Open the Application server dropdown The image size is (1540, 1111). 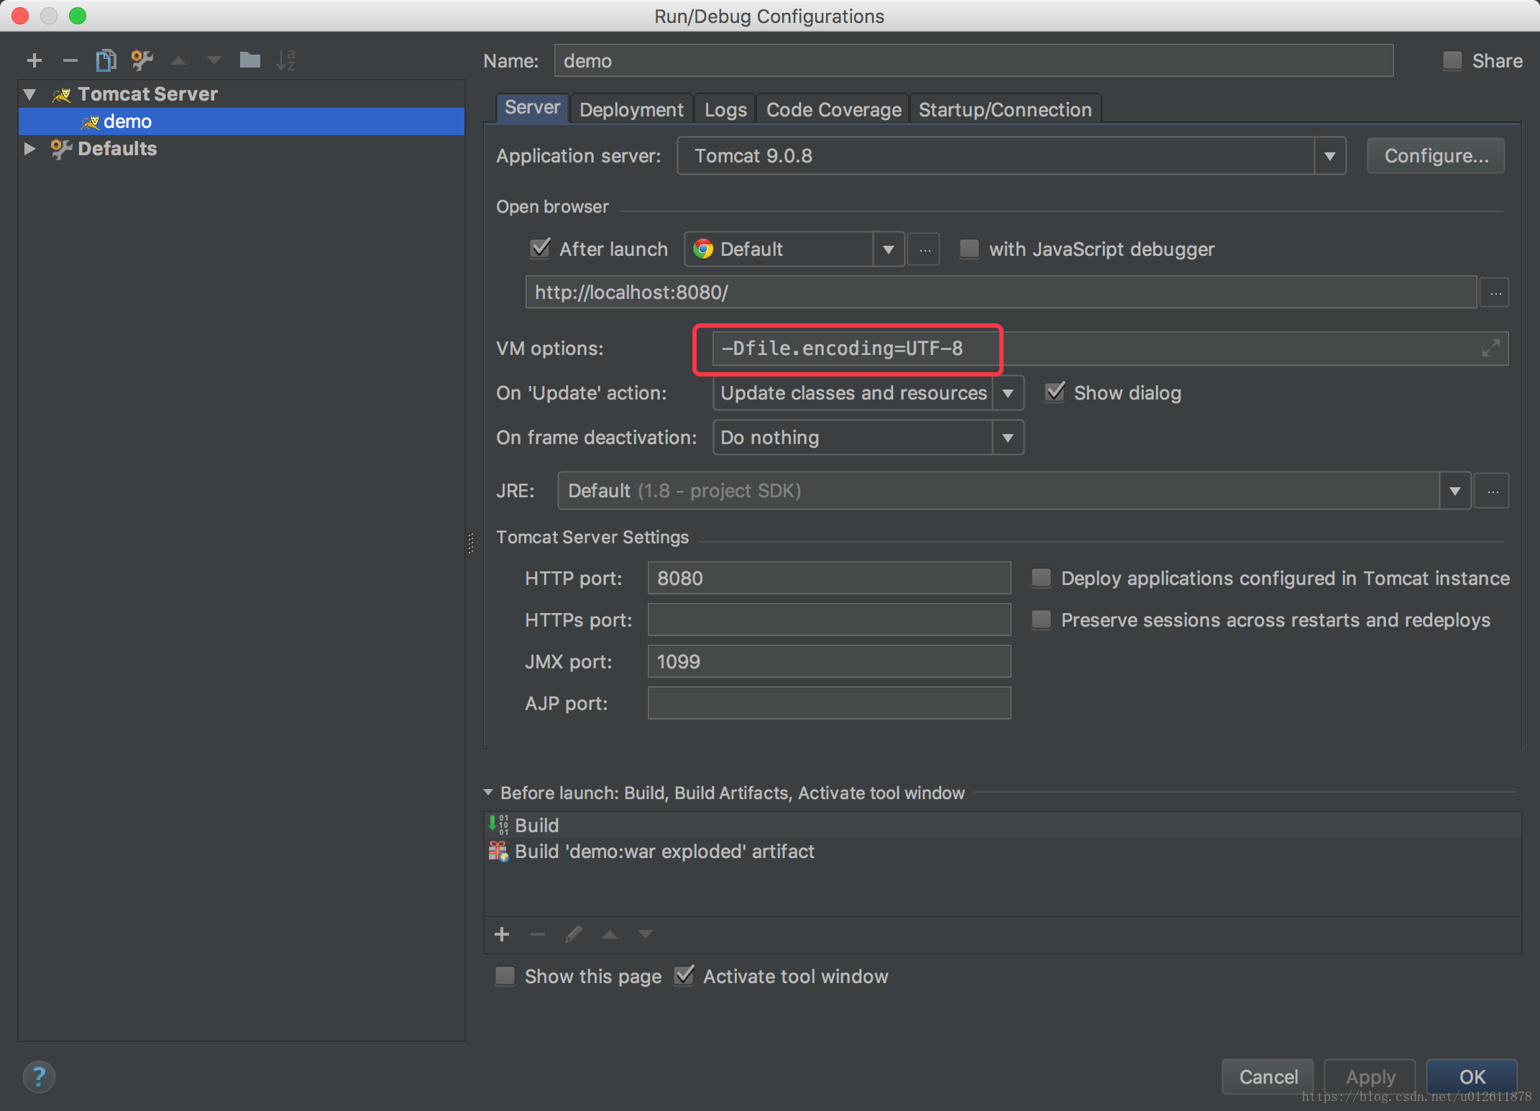click(1330, 156)
